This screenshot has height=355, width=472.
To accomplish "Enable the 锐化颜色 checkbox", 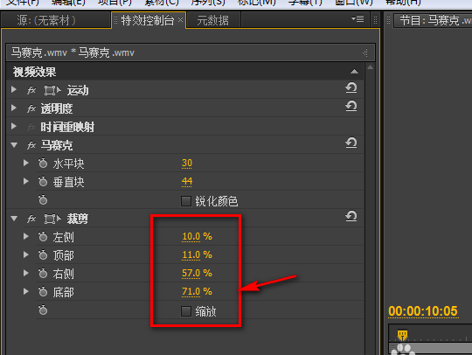I will [186, 201].
